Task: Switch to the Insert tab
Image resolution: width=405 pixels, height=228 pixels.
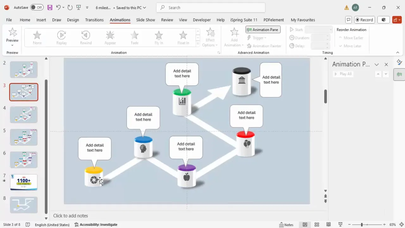Action: pyautogui.click(x=41, y=20)
